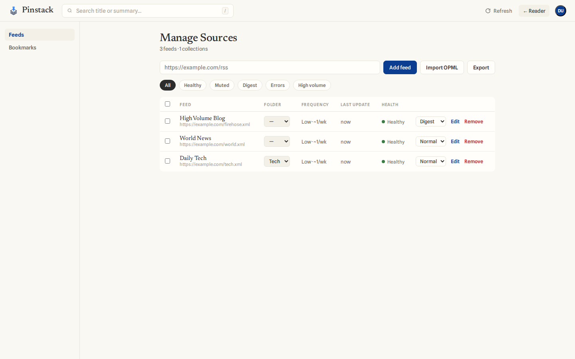
Task: Edit the High Volume Blog feed
Action: click(x=455, y=121)
